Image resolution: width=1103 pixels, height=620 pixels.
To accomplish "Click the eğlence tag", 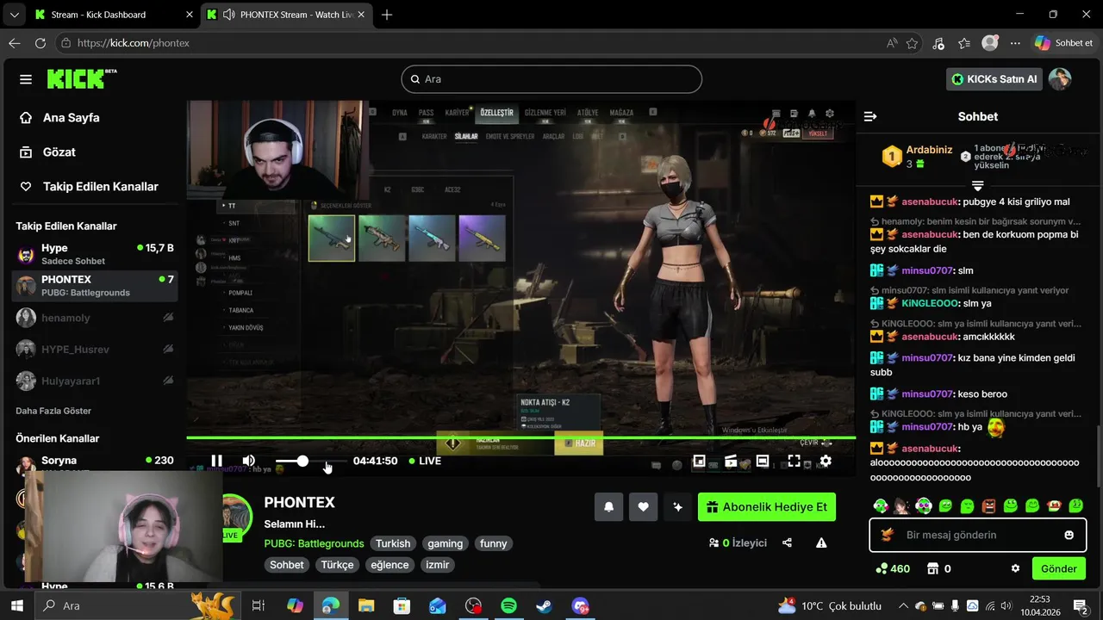I will pyautogui.click(x=389, y=565).
